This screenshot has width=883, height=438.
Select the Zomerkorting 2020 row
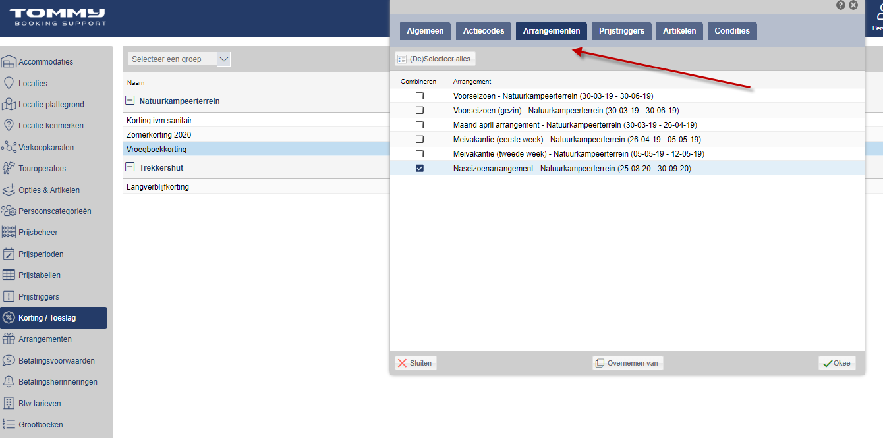(x=256, y=135)
